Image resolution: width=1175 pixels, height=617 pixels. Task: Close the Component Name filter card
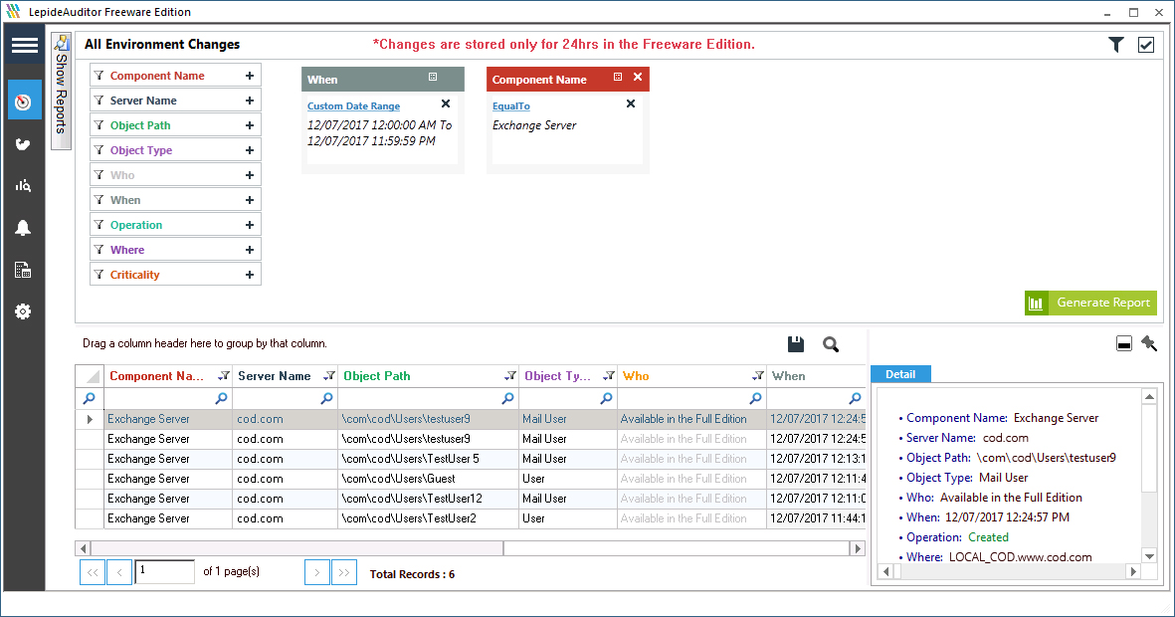click(x=638, y=78)
